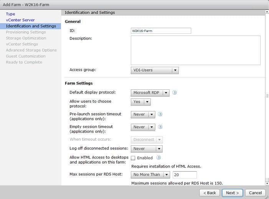
Task: View help for Empty session timeout
Action: [x=160, y=127]
